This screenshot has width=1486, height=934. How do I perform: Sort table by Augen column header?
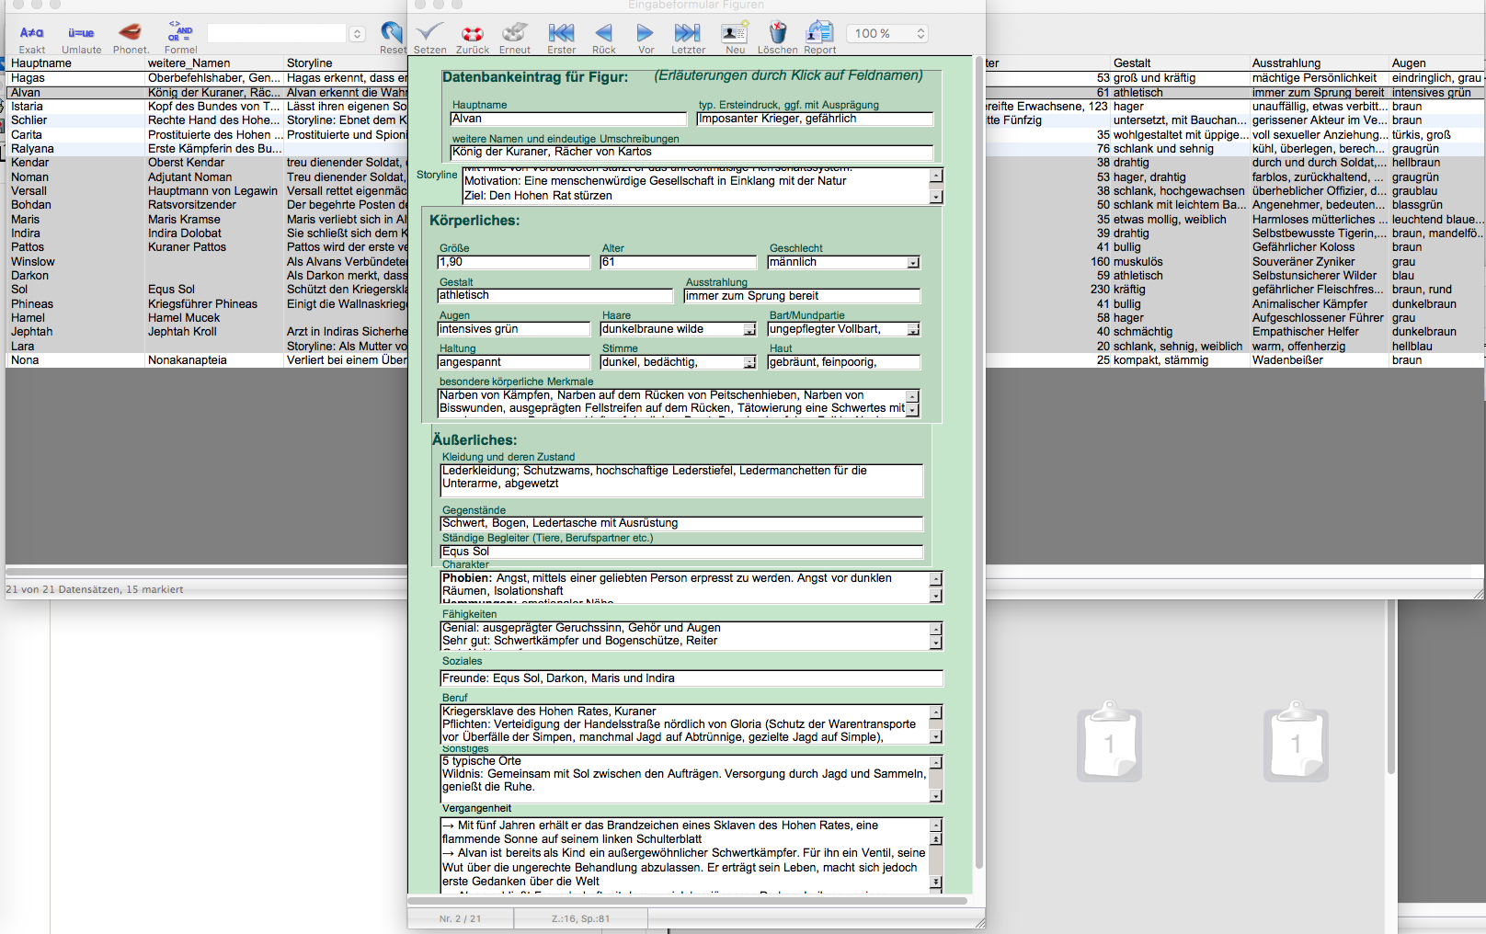(1436, 63)
